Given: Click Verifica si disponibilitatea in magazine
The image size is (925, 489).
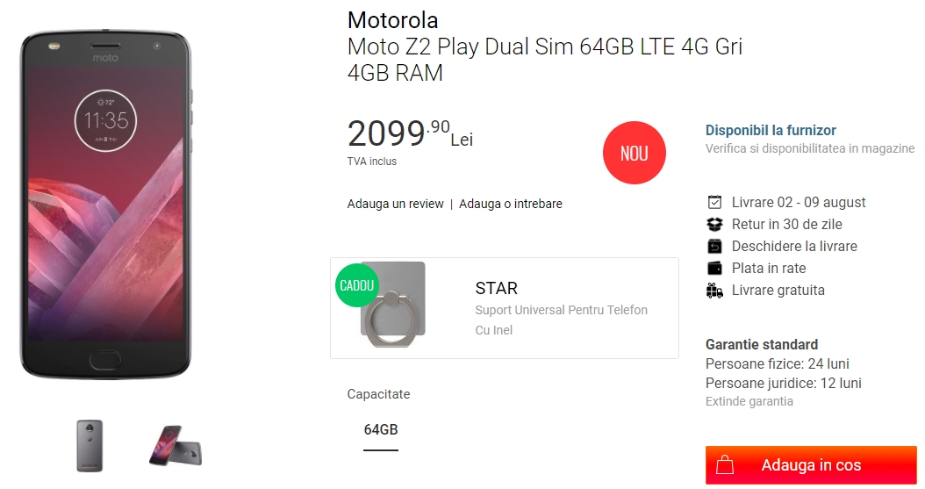Looking at the screenshot, I should coord(809,148).
